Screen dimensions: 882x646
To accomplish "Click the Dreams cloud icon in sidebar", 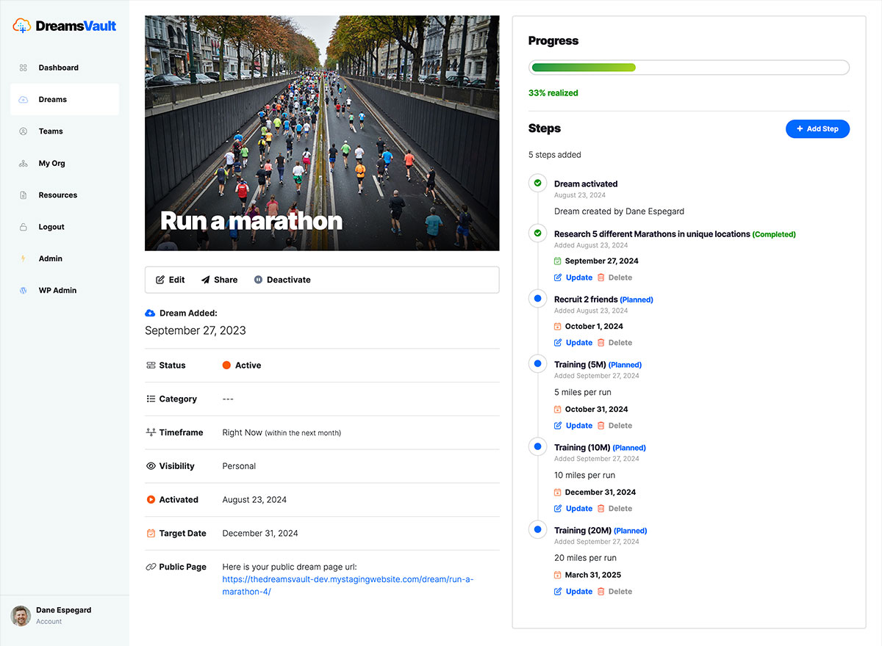I will pyautogui.click(x=23, y=99).
